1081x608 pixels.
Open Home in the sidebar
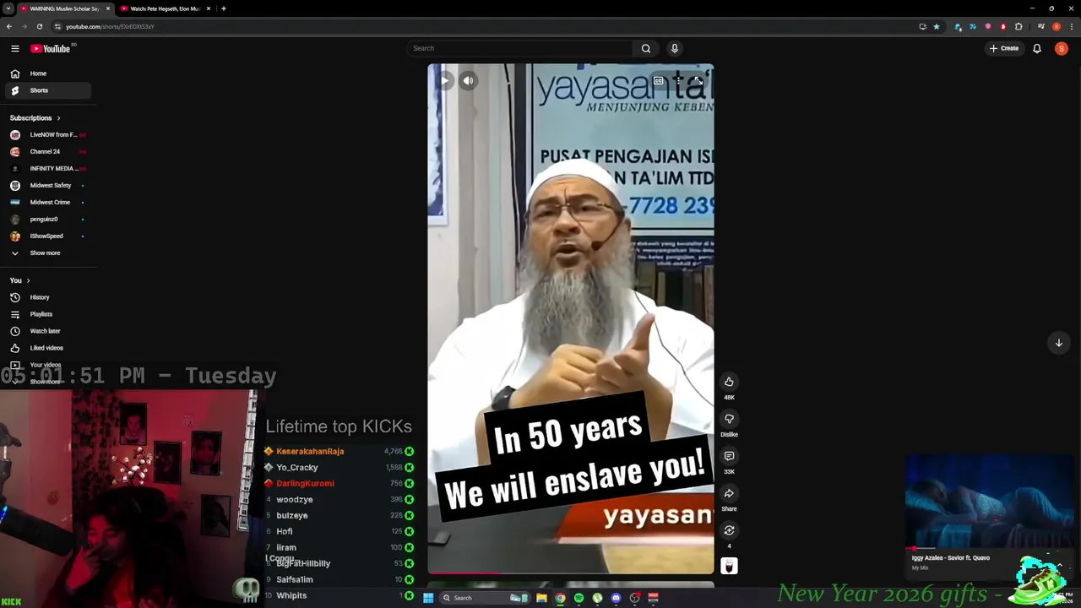[46, 73]
